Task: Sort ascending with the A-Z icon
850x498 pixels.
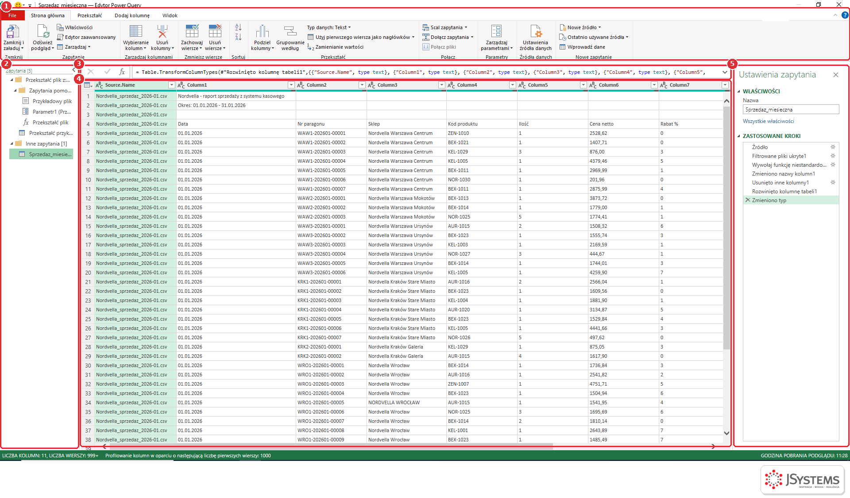Action: (238, 27)
